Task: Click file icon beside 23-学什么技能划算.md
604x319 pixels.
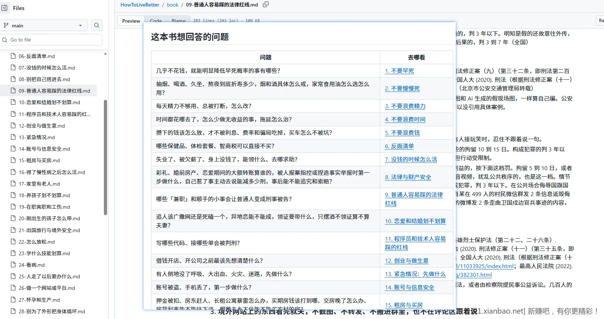Action: coord(13,253)
